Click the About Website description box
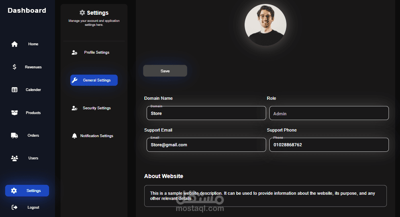This screenshot has height=217, width=400. point(265,196)
